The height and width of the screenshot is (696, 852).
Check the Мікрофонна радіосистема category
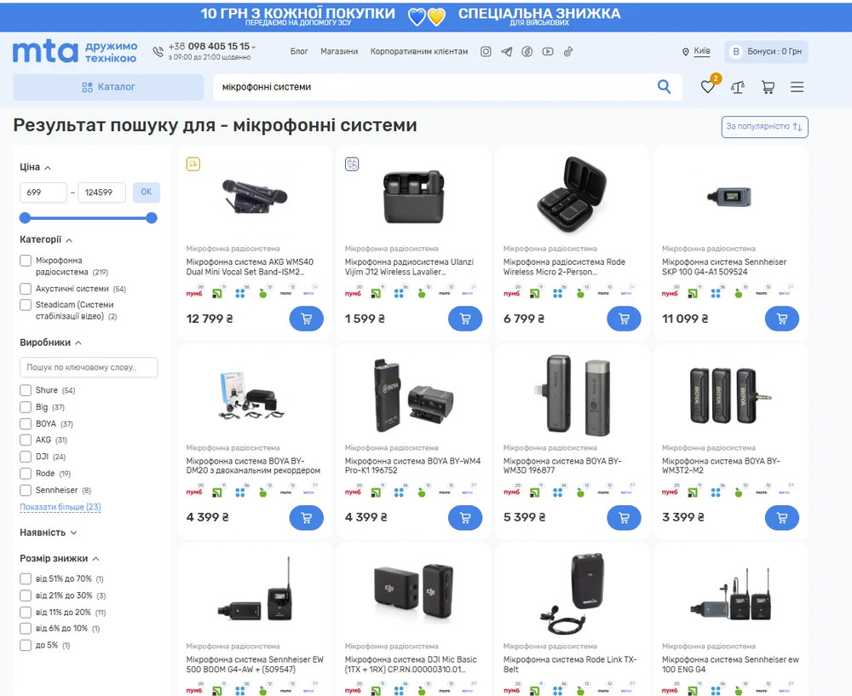(26, 261)
